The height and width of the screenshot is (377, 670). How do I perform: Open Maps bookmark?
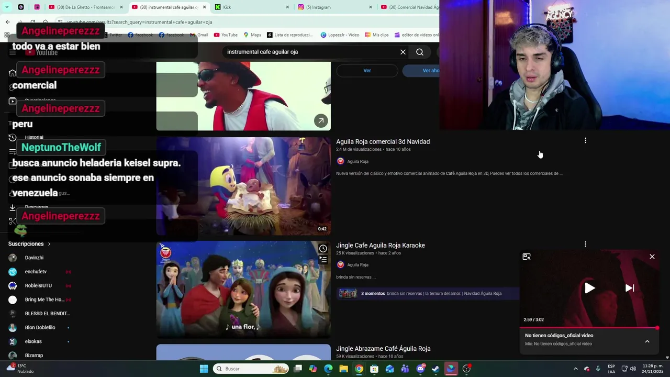tap(252, 35)
